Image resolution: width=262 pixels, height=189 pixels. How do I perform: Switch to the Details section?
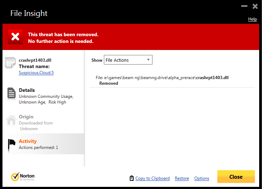coord(44,96)
